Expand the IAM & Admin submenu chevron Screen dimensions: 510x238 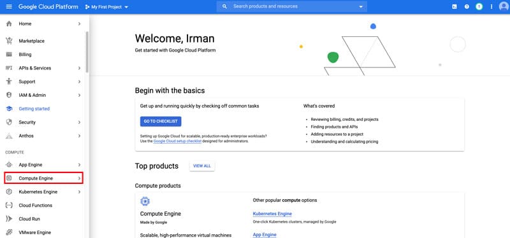[79, 95]
